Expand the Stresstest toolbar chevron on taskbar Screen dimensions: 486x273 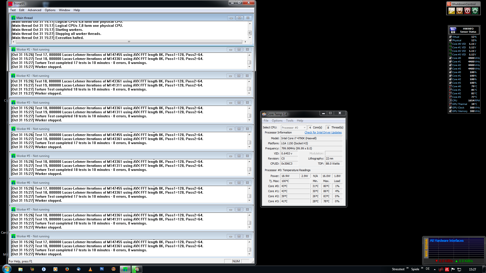pyautogui.click(x=408, y=268)
